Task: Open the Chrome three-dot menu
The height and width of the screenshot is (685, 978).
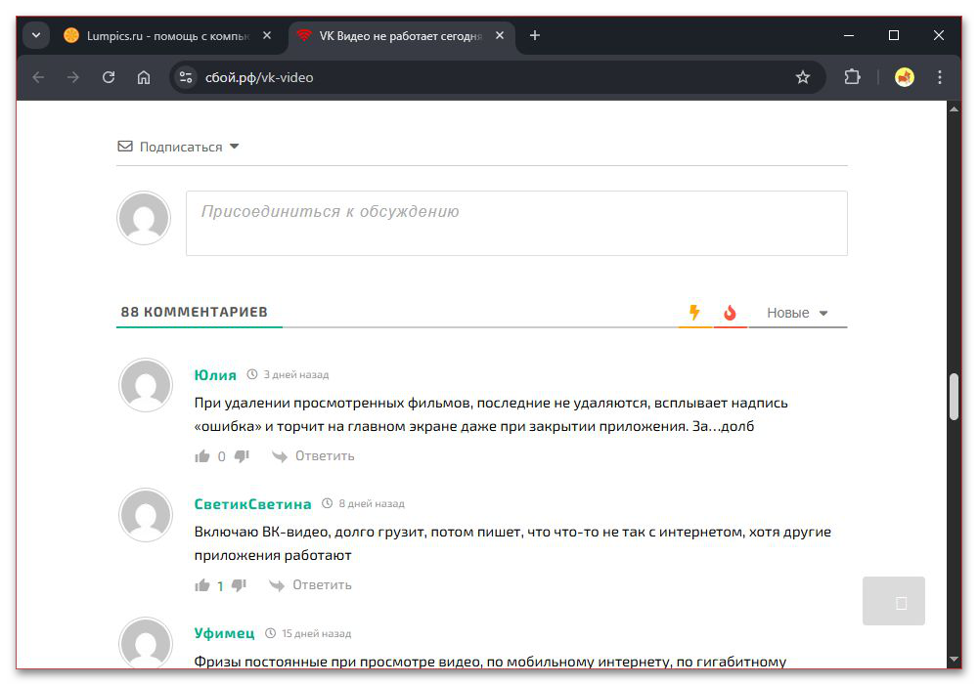Action: tap(939, 77)
